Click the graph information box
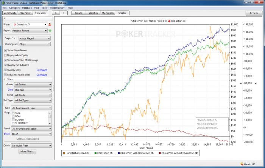This screenshot has height=168, width=265. (x=212, y=124)
